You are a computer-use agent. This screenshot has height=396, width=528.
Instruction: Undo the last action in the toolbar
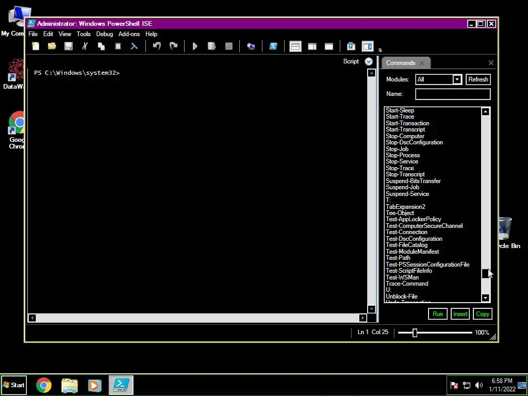point(157,46)
